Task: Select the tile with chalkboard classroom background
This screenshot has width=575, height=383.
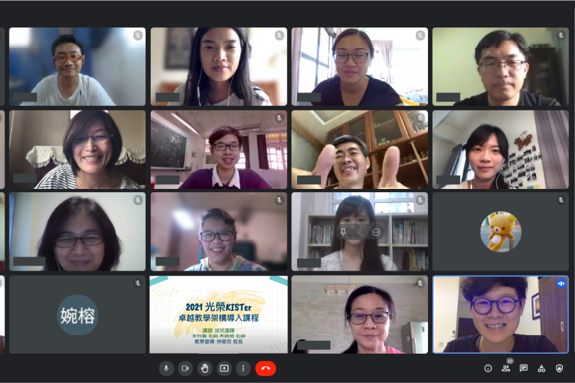Action: 218,149
